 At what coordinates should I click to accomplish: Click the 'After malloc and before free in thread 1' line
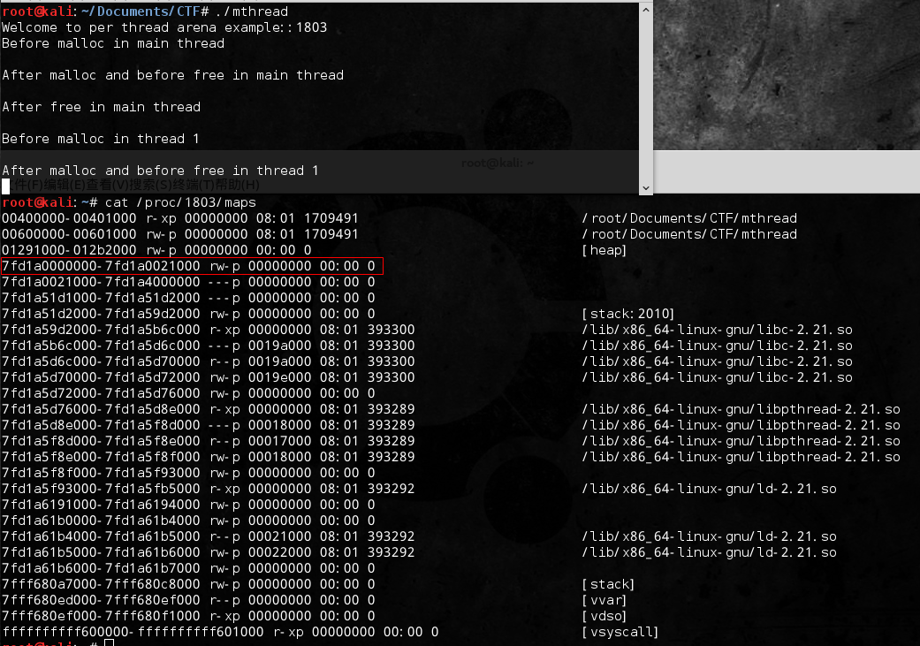tap(160, 171)
